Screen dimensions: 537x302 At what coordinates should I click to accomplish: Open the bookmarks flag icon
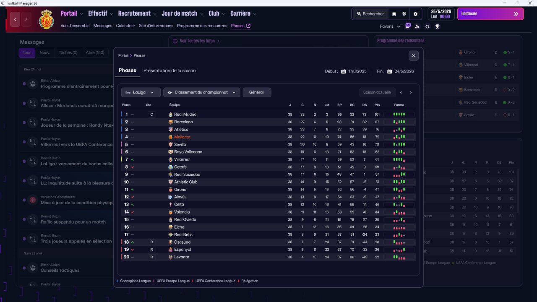click(394, 14)
